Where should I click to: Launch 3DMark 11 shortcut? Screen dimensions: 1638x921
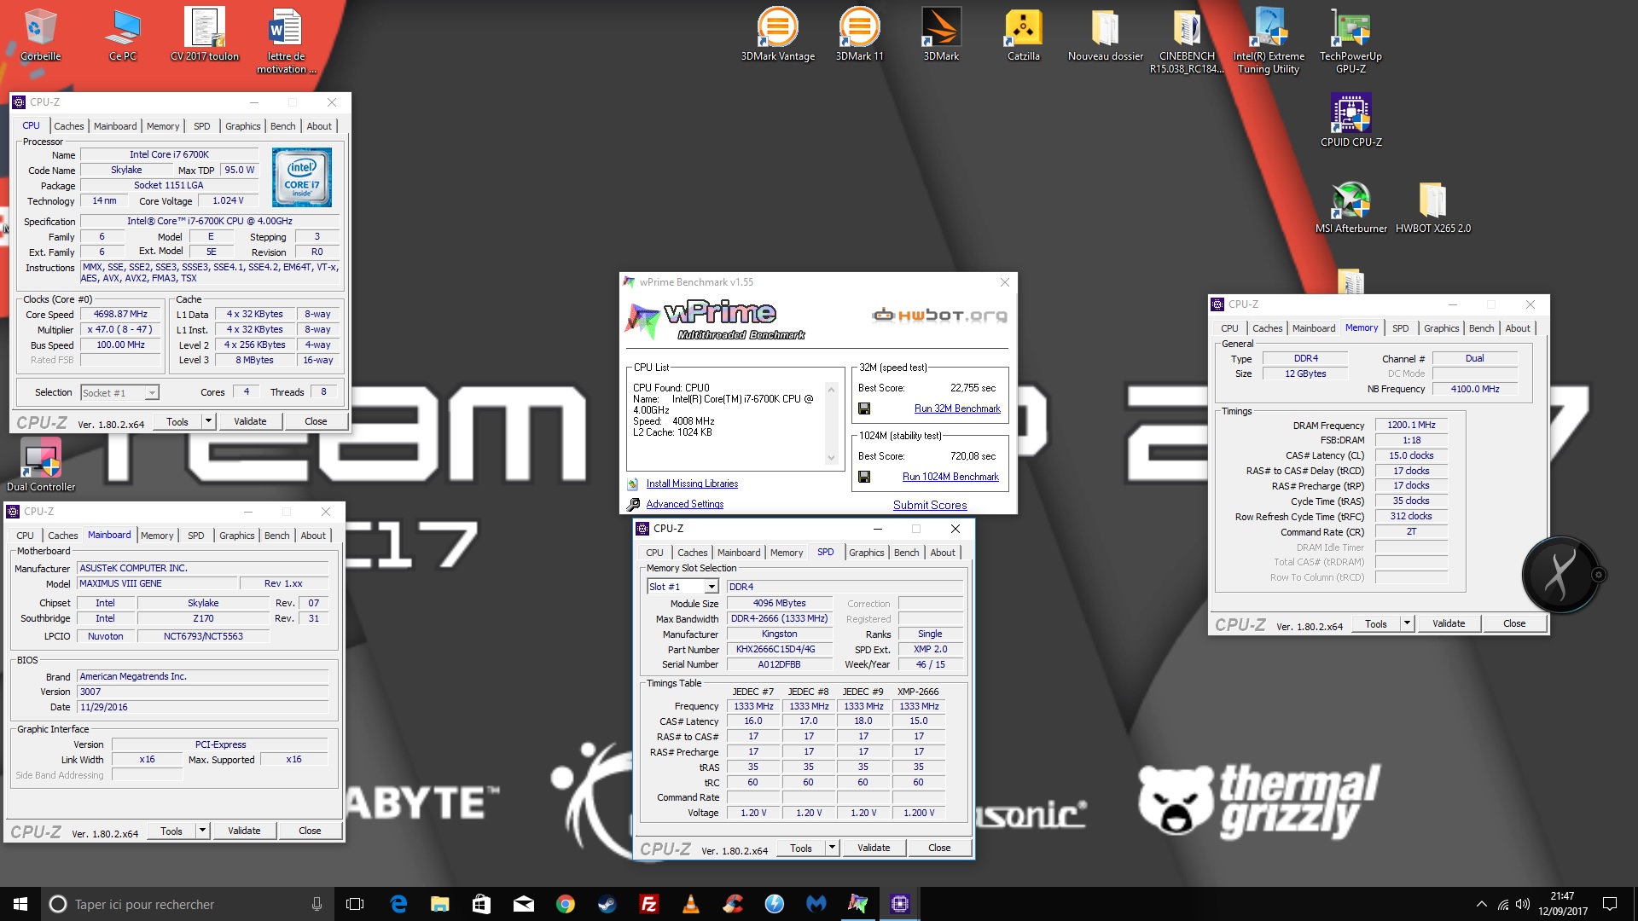tap(859, 35)
